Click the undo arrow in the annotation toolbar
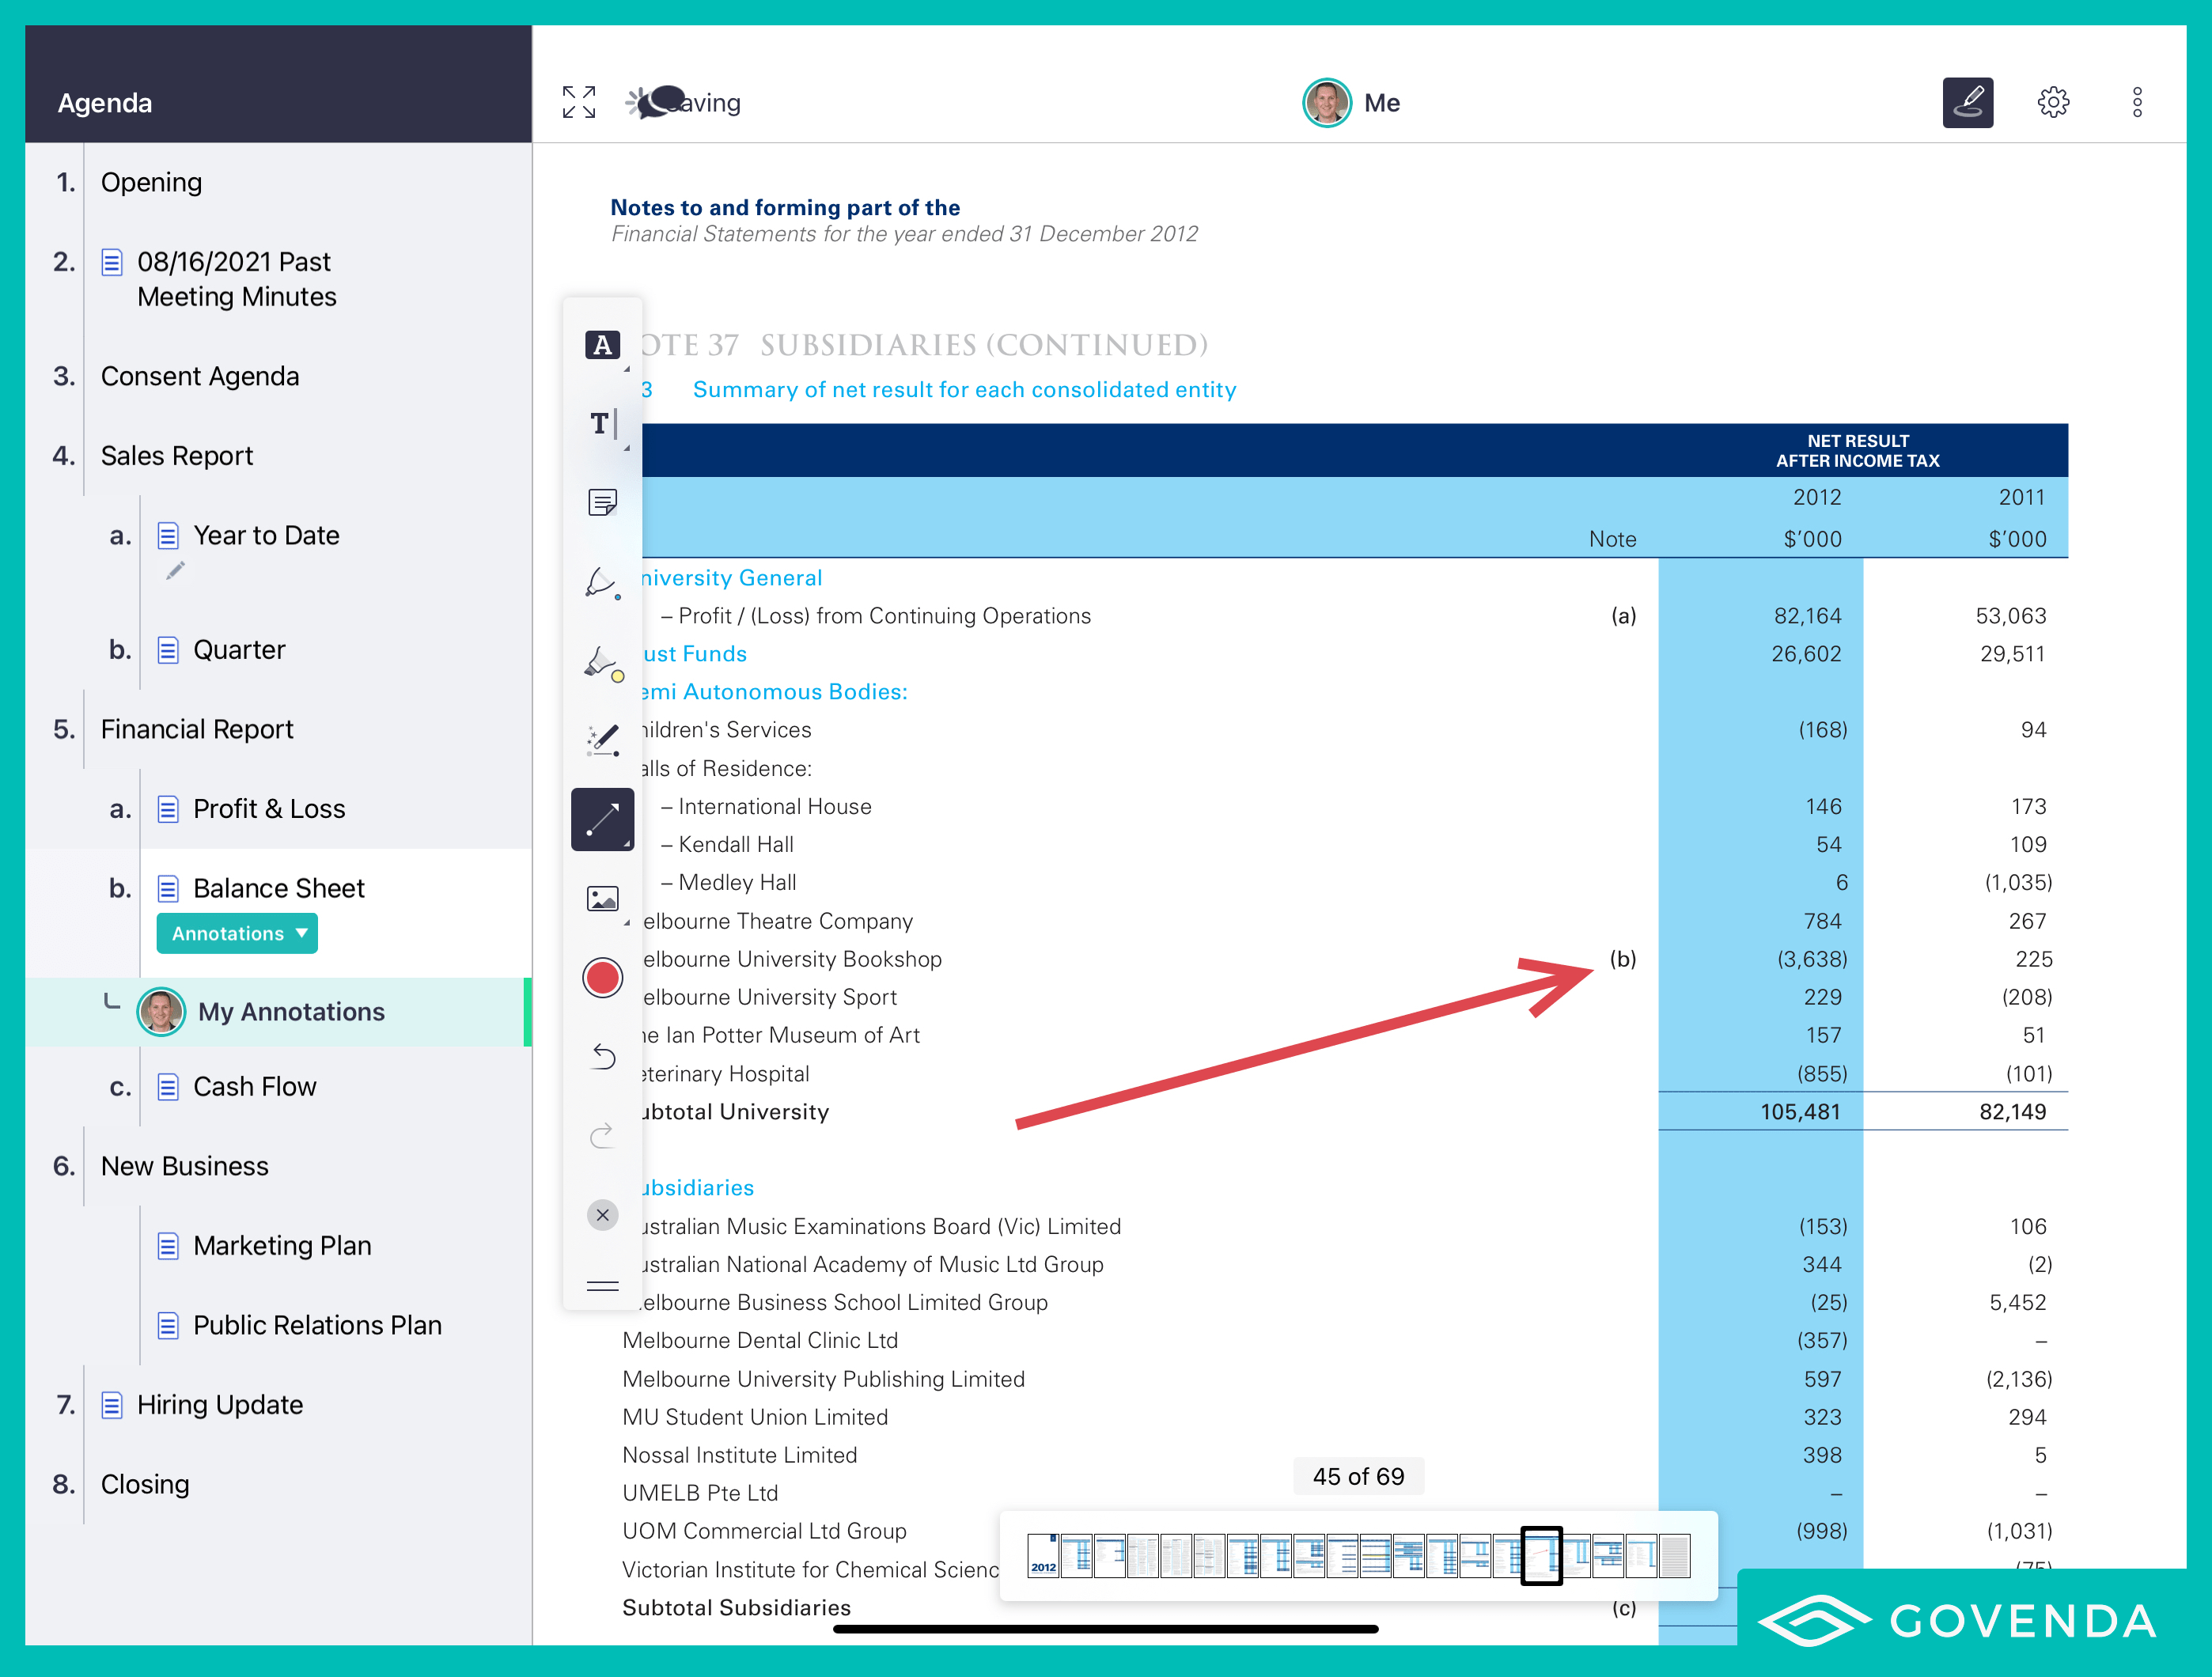The height and width of the screenshot is (1677, 2212). [x=603, y=1056]
